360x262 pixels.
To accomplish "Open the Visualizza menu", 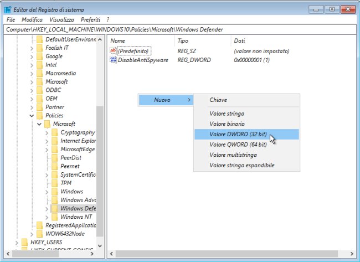I will (x=61, y=20).
